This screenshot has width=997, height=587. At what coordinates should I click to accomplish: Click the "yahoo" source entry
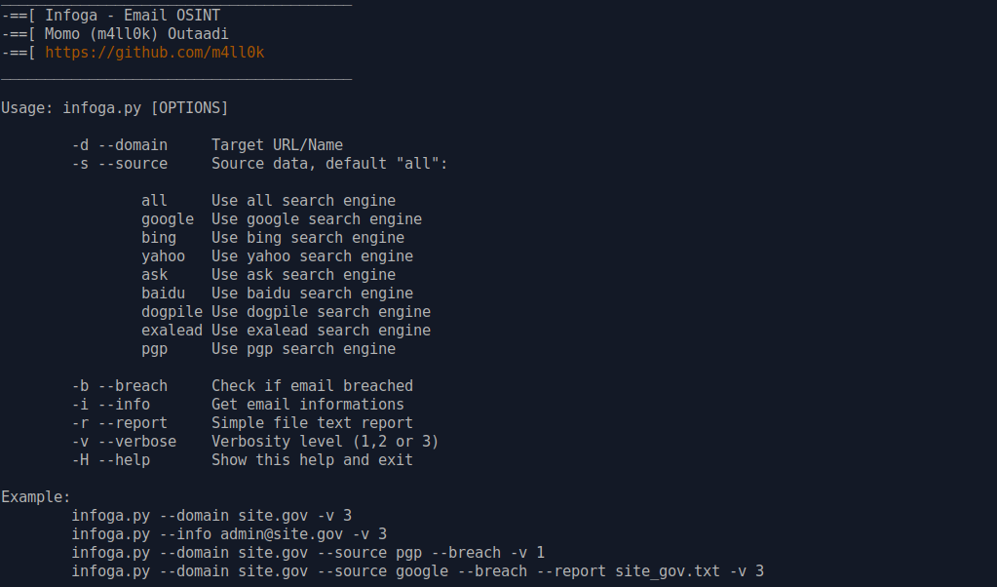coord(163,256)
